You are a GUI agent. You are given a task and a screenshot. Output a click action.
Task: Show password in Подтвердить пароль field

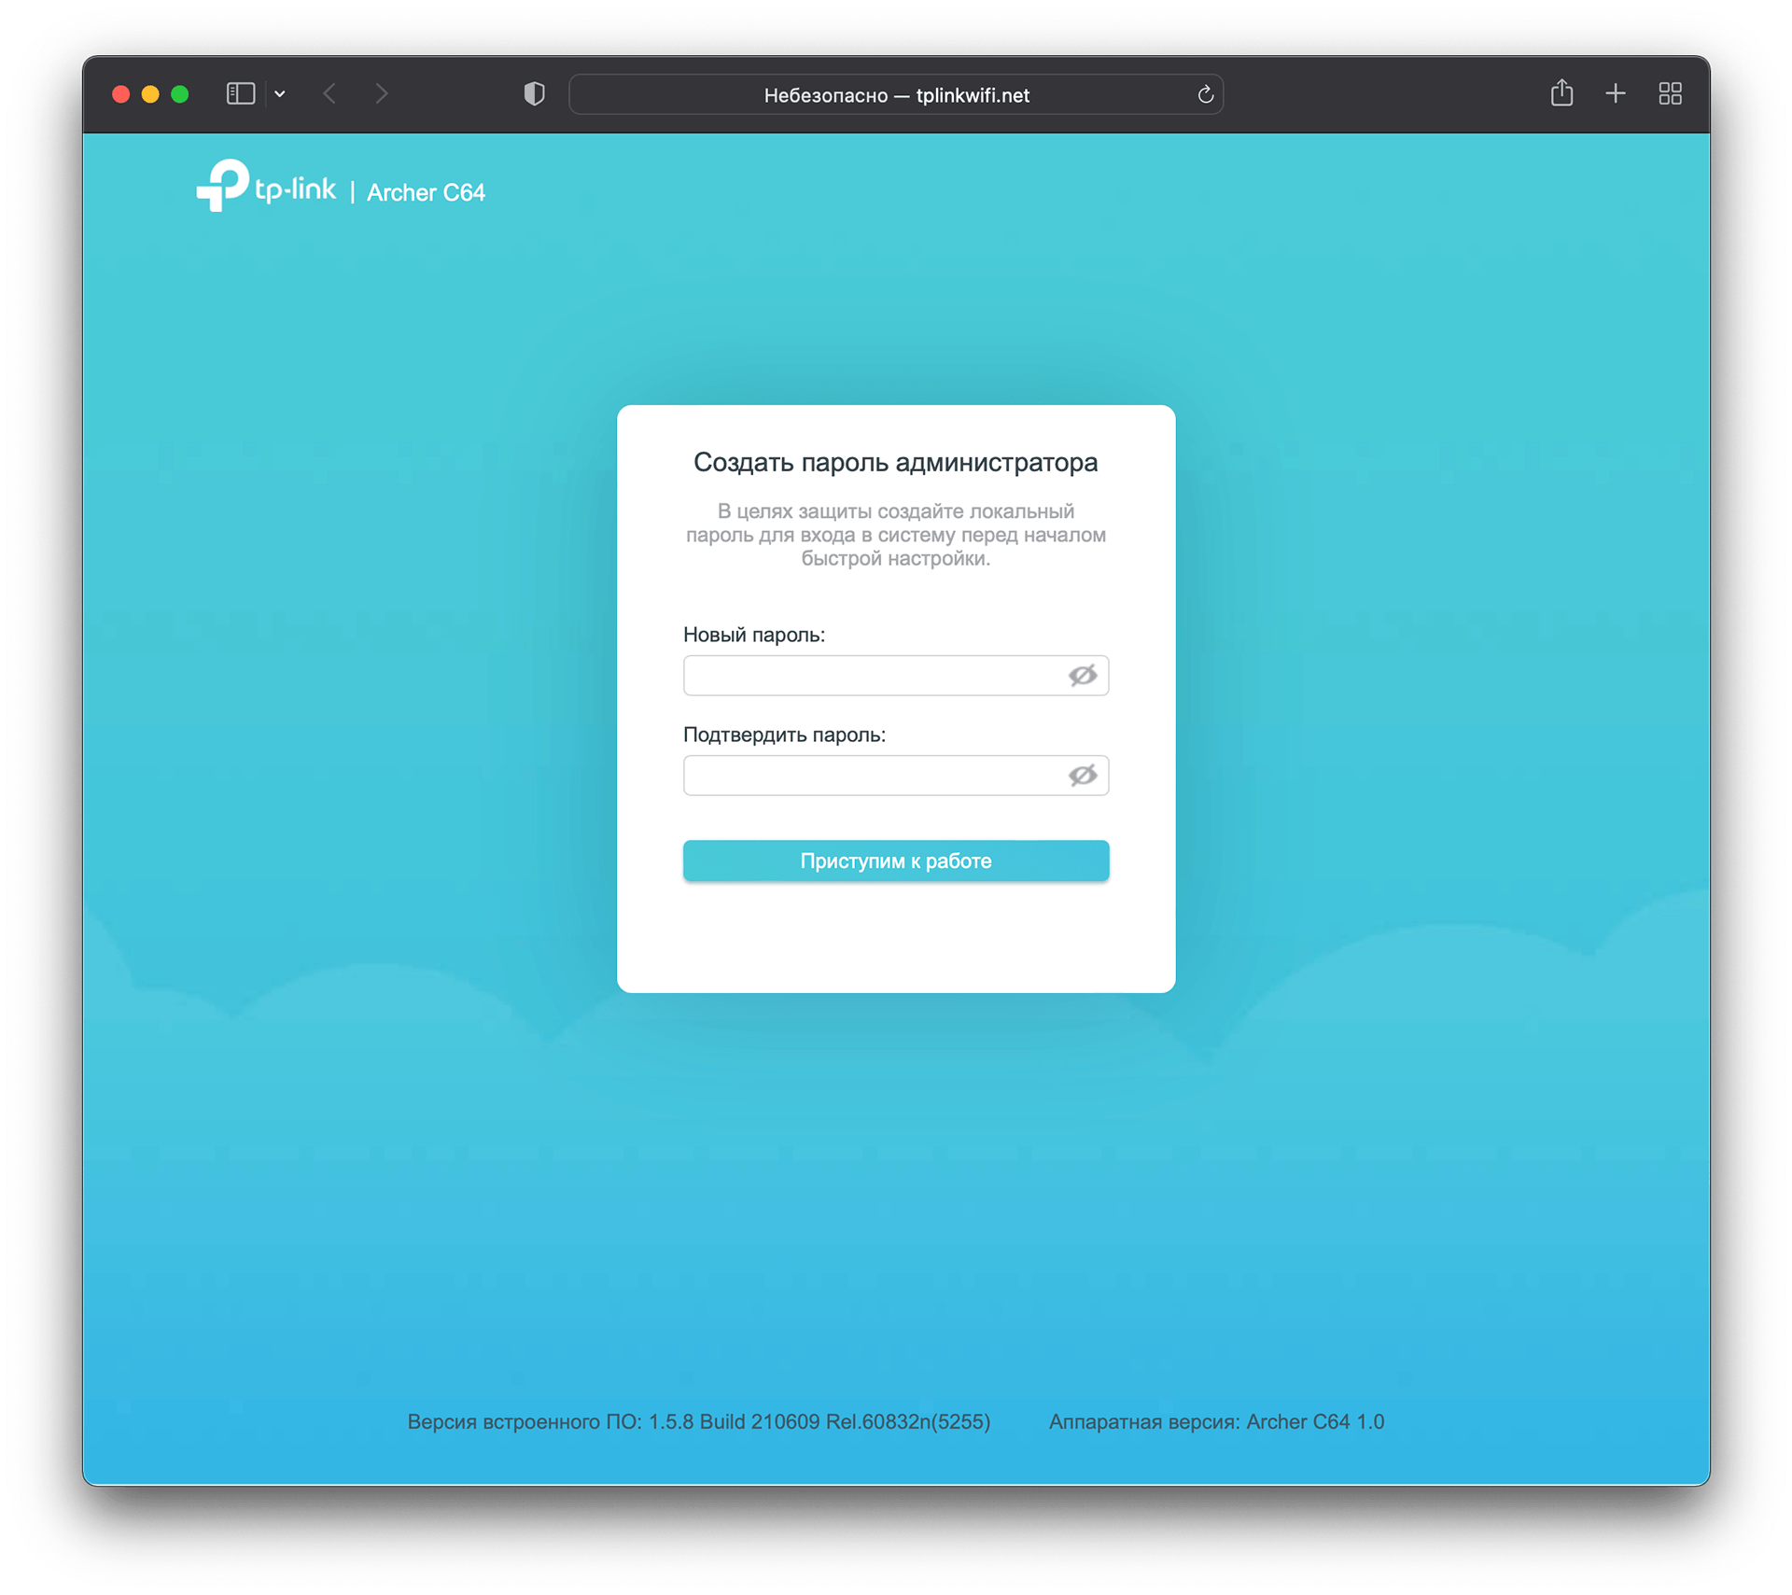tap(1083, 776)
